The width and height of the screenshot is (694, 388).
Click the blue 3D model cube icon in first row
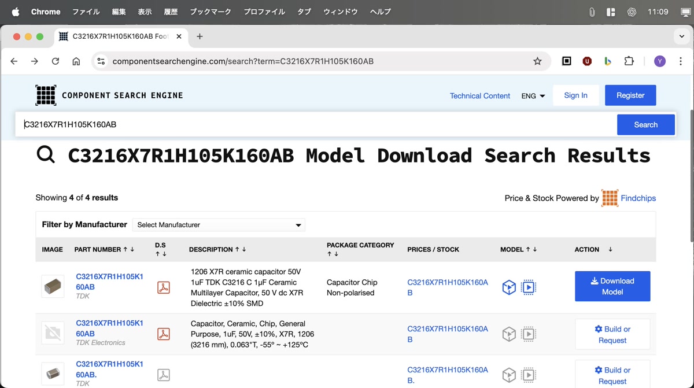tap(509, 287)
